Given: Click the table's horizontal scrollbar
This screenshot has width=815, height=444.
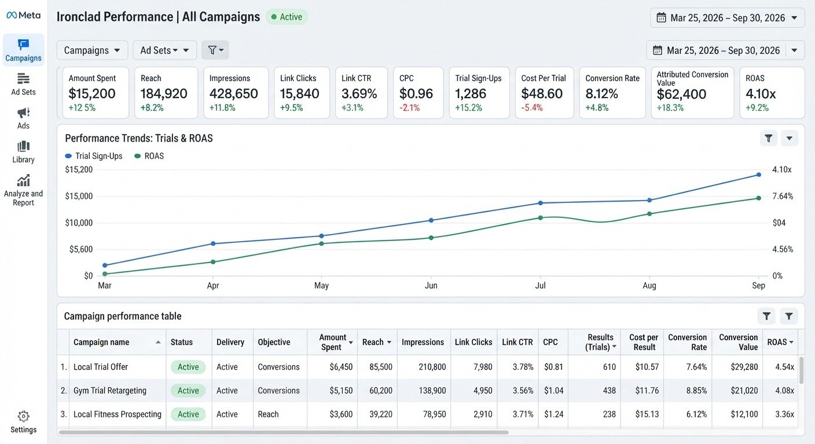Looking at the screenshot, I should (284, 432).
